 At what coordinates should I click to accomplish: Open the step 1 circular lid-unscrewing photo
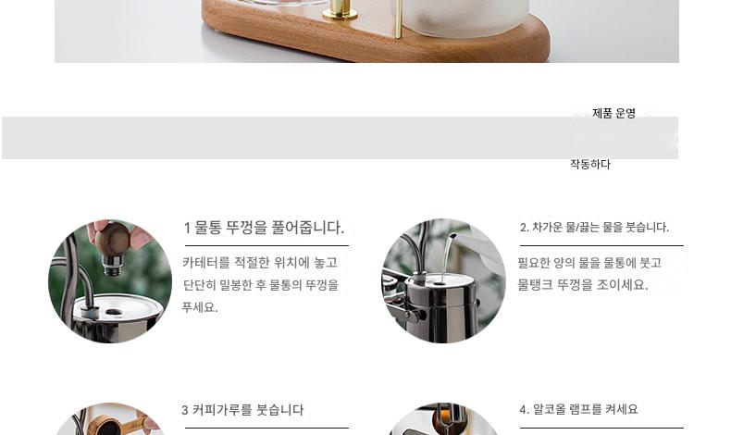[110, 281]
